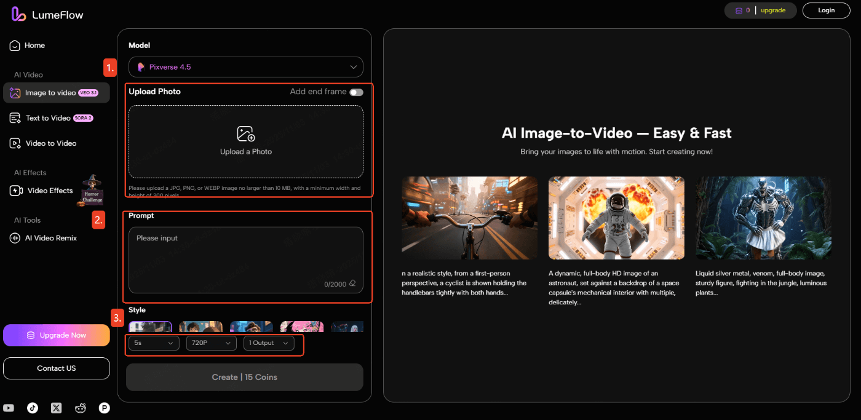Click the AI Video Remix tool icon
The image size is (861, 420).
pos(14,238)
